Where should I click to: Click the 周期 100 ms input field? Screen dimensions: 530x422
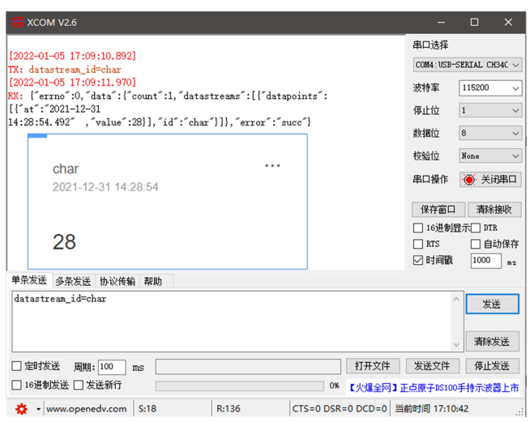click(x=112, y=367)
